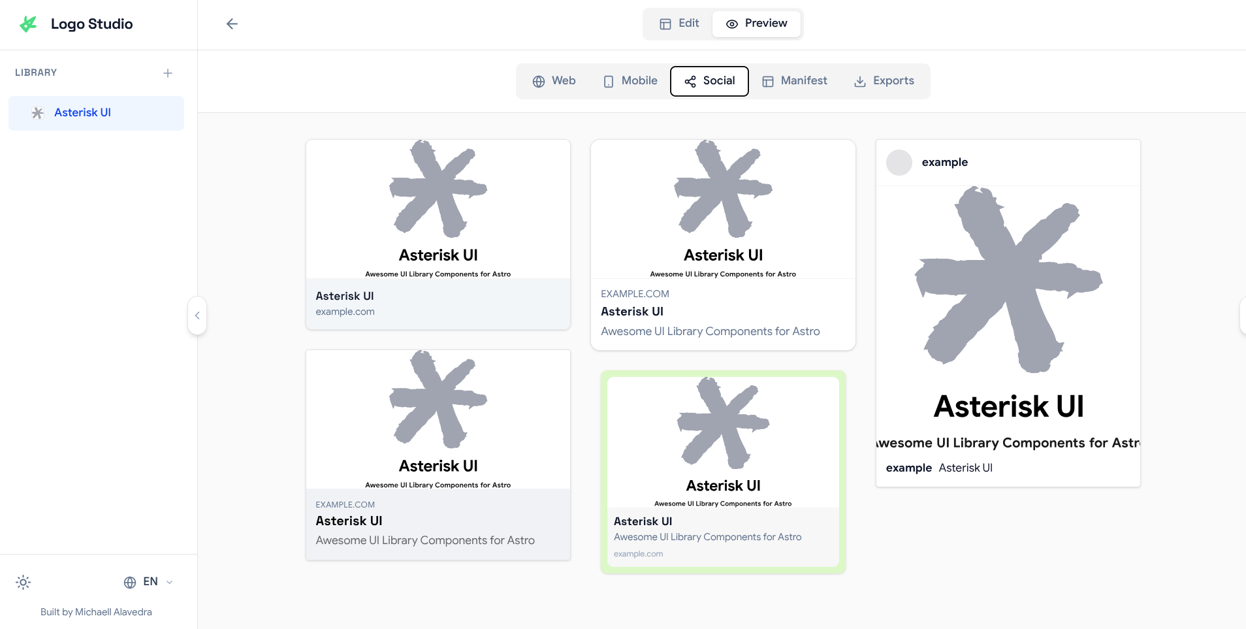The height and width of the screenshot is (629, 1246).
Task: Open the Exports tab
Action: [884, 81]
